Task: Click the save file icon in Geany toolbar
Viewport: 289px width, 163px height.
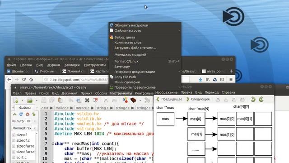Action: pyautogui.click(x=44, y=100)
